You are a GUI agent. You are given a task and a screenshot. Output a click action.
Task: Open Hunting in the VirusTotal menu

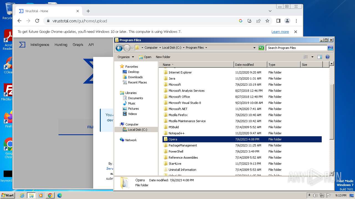click(x=61, y=44)
